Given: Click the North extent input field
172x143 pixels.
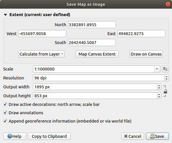Looking at the screenshot, I should [x=91, y=25].
